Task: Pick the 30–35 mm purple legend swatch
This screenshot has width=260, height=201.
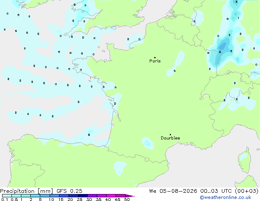Action: tap(92, 196)
